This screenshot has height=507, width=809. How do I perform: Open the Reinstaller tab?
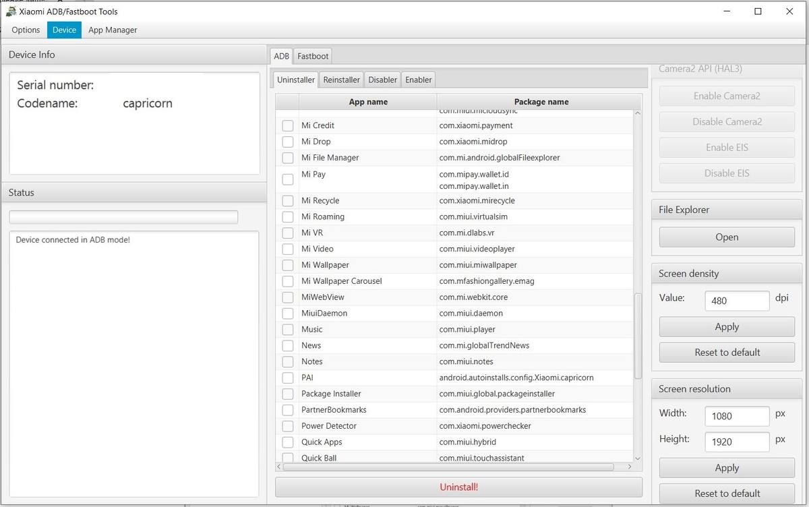(342, 80)
